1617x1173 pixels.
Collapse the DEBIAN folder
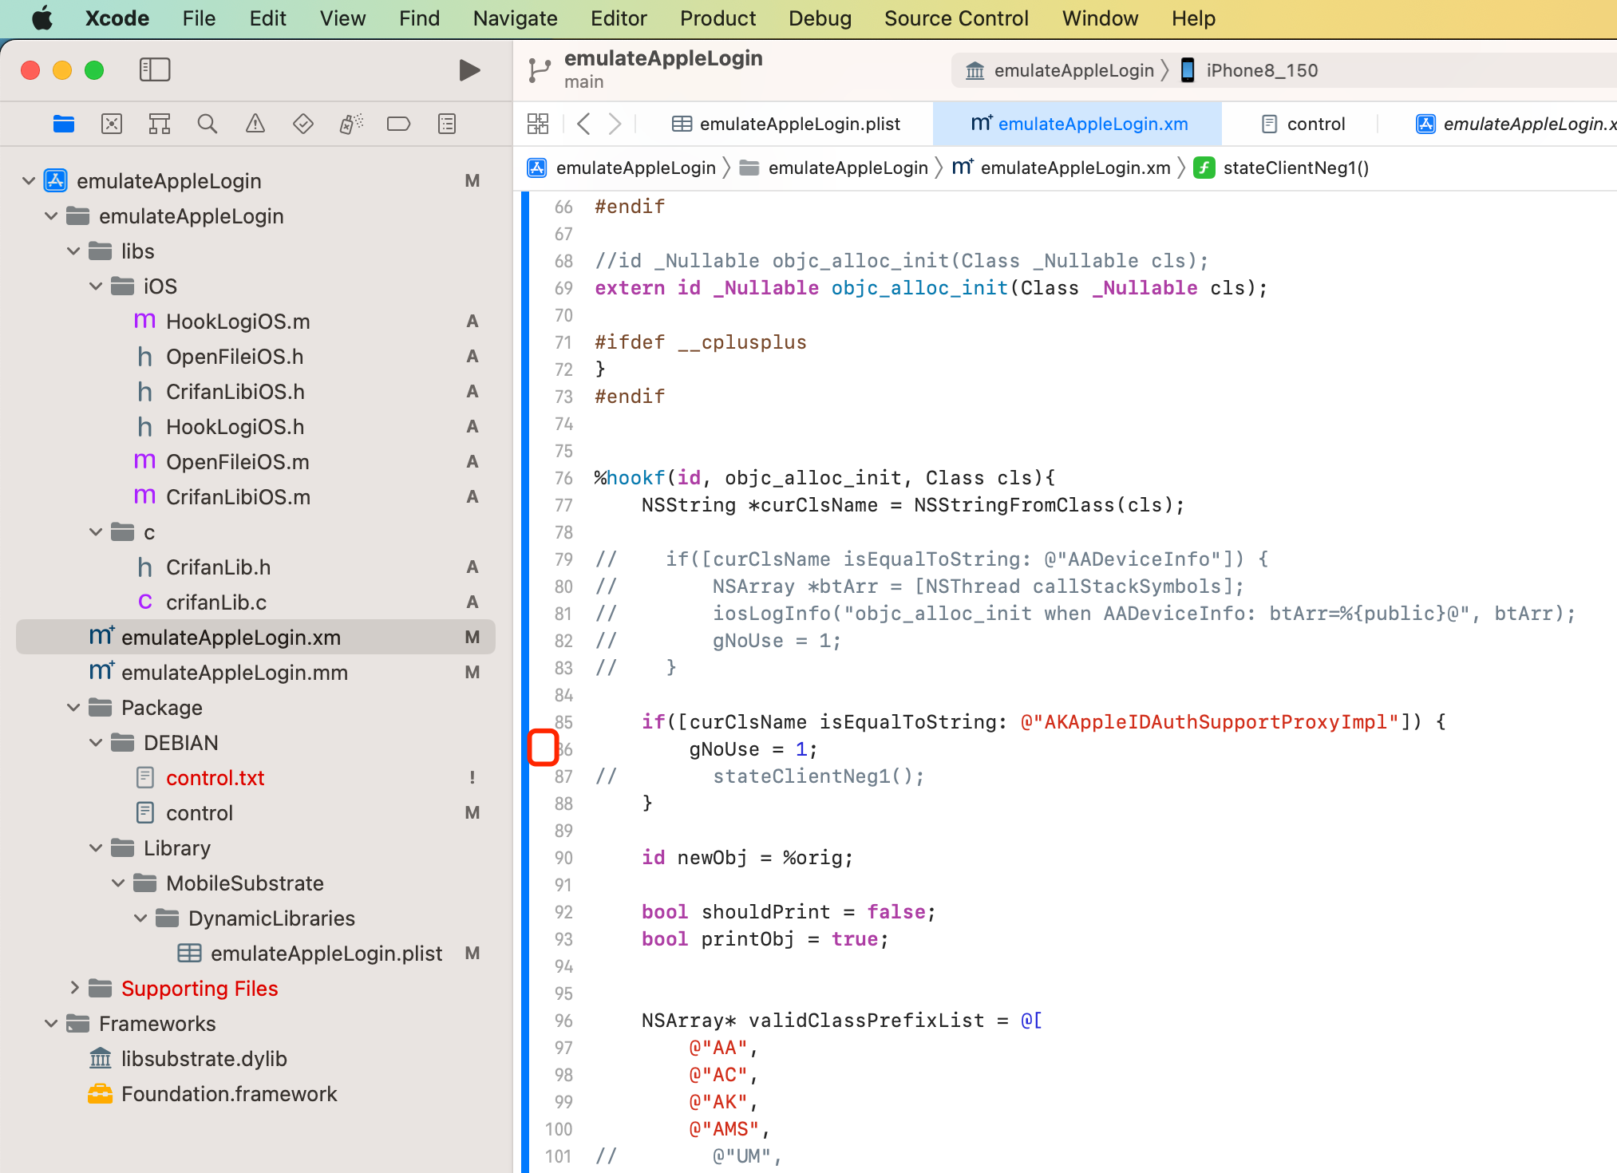[96, 743]
